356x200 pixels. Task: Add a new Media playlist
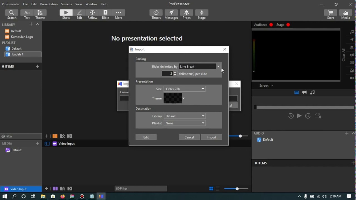[38, 143]
